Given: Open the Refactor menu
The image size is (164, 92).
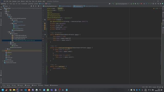Looking at the screenshot, I should coord(23,1).
